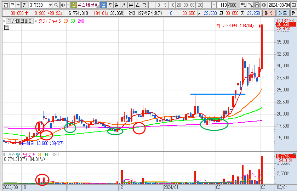
Task: Toggle the 전 button beside stock code
Action: 25,5
